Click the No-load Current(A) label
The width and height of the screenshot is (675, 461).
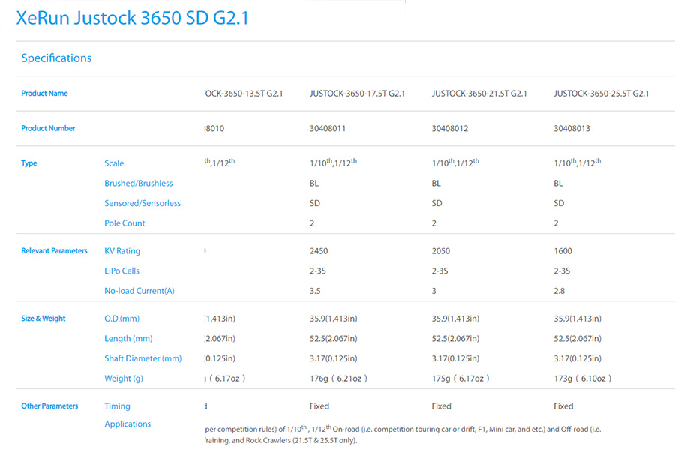(x=139, y=291)
